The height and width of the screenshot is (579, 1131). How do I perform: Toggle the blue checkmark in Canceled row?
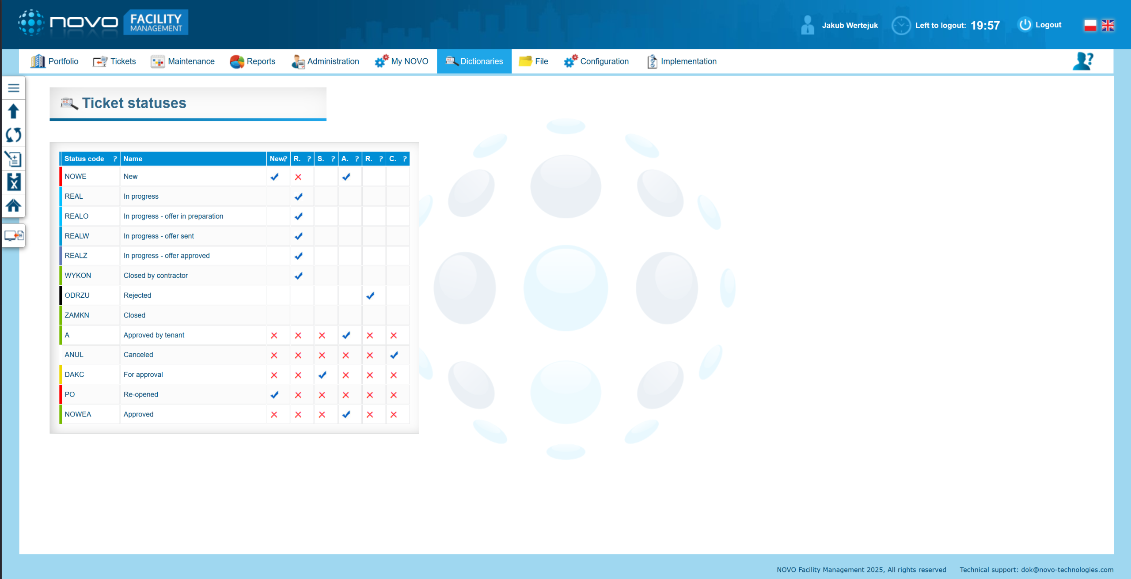coord(394,355)
